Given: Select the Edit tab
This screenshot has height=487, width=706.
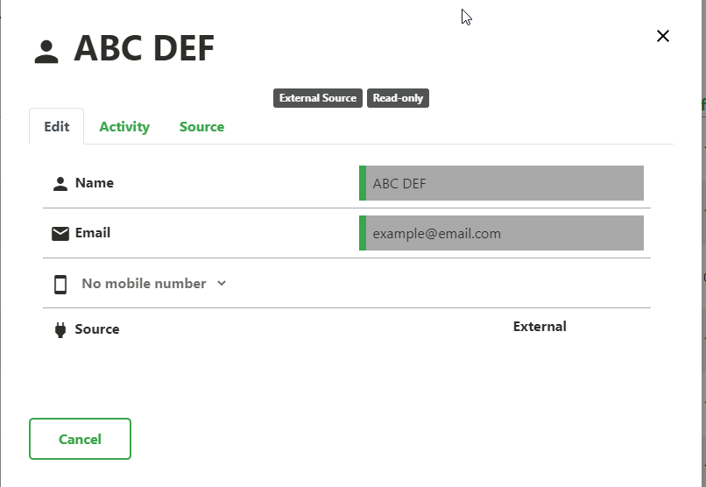Looking at the screenshot, I should pyautogui.click(x=56, y=126).
